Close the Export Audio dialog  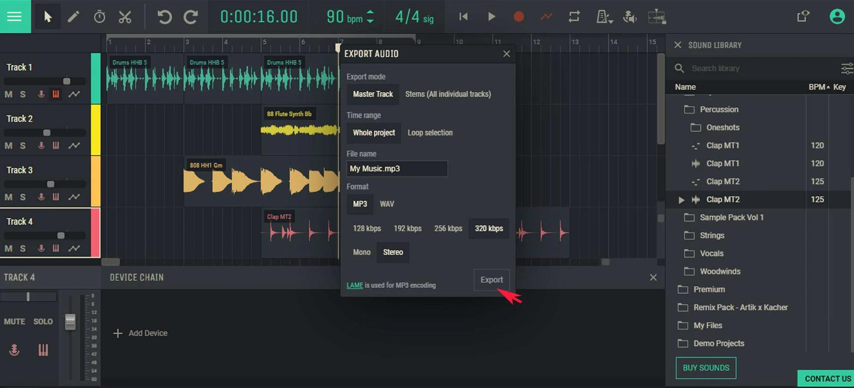point(506,54)
